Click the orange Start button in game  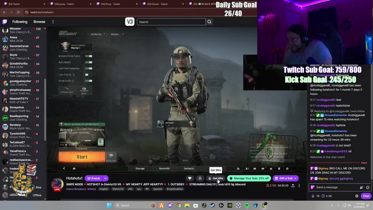82,157
